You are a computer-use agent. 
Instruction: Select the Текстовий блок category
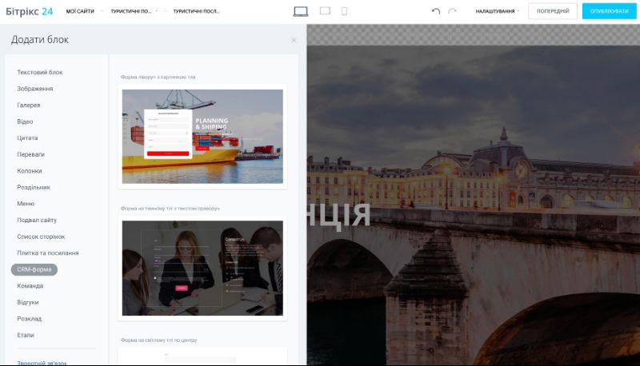[x=40, y=72]
